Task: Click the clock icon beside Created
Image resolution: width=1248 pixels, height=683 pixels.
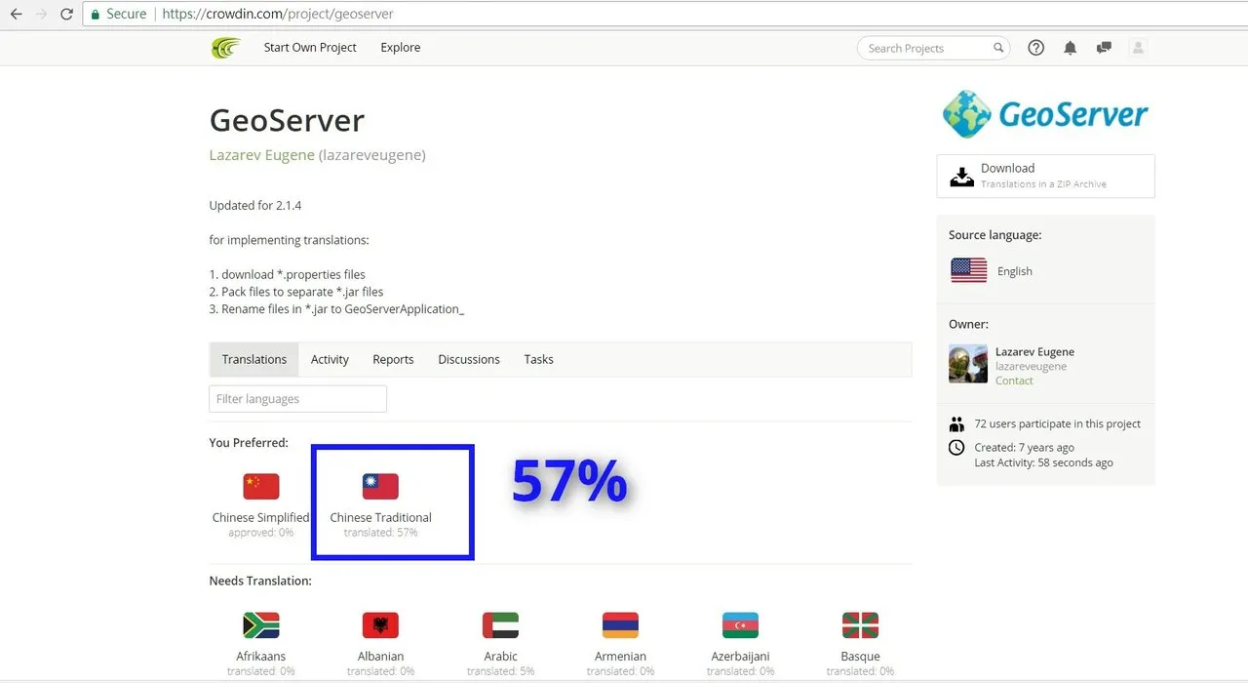Action: click(956, 448)
